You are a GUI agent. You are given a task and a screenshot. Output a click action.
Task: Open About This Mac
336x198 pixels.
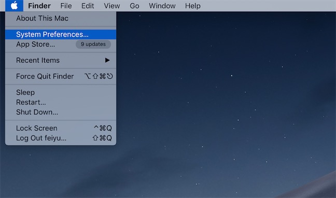coord(61,19)
